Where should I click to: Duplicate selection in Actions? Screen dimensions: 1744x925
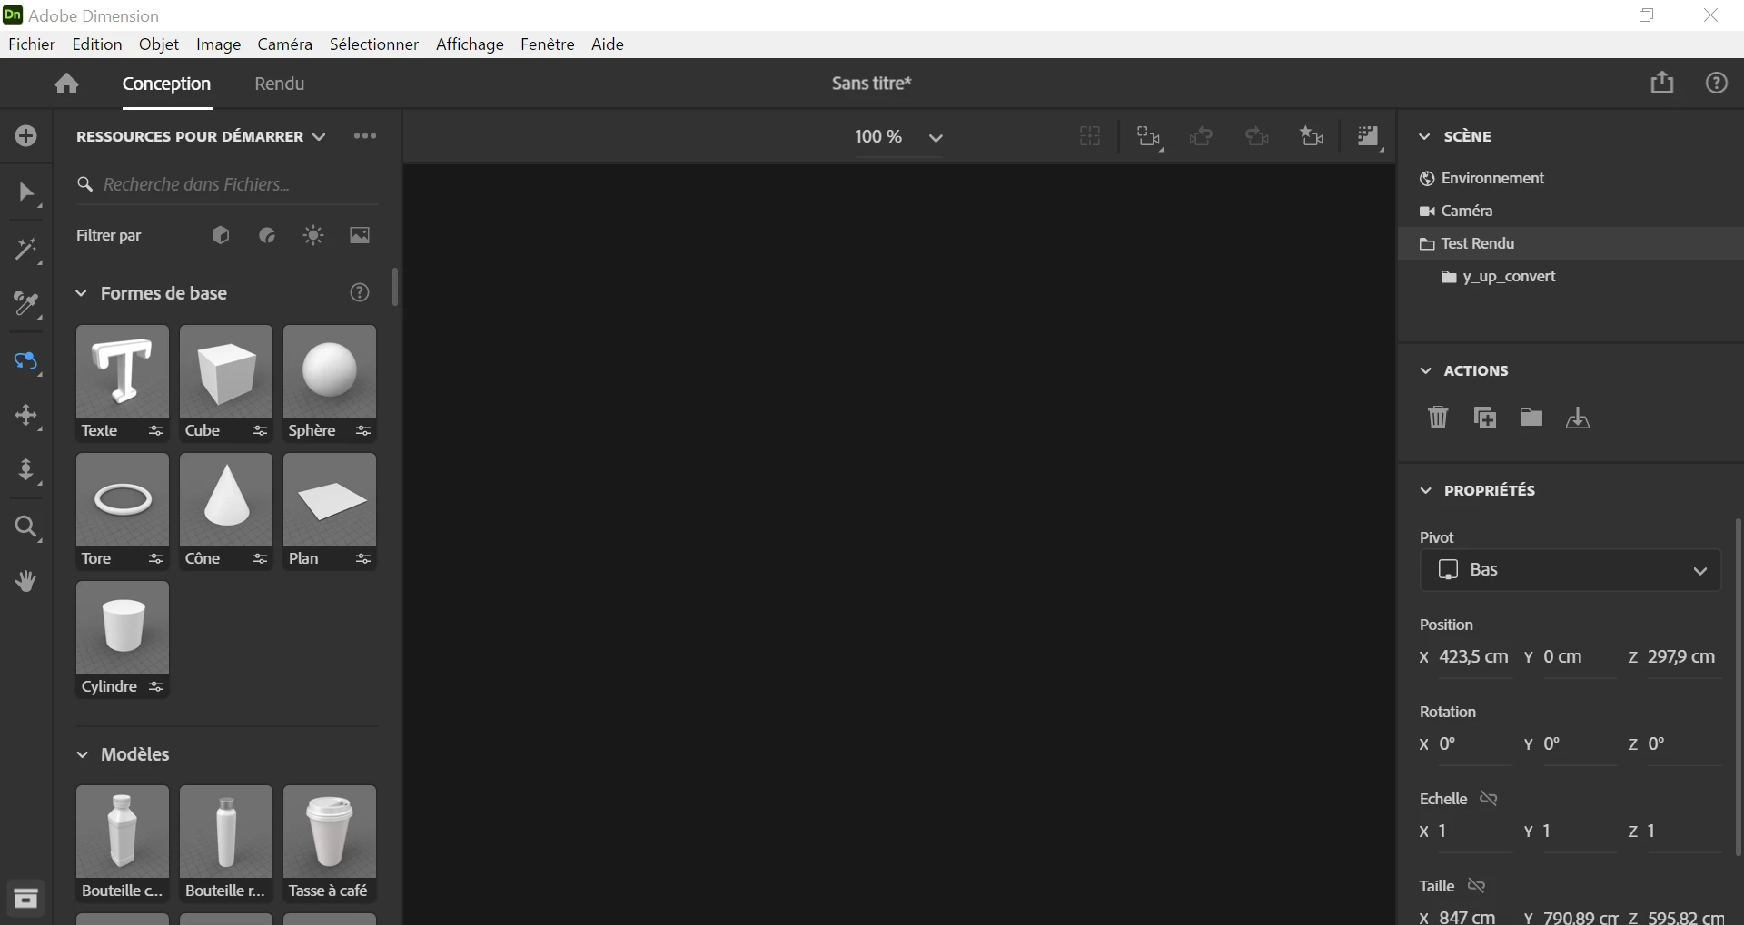[1485, 418]
